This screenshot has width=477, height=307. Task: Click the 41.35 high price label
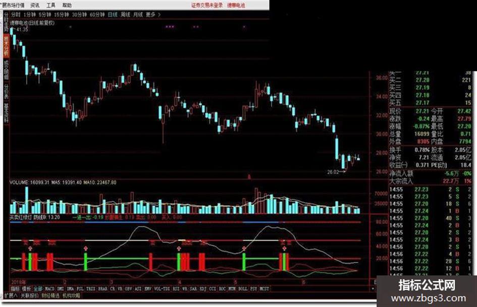[x=22, y=29]
